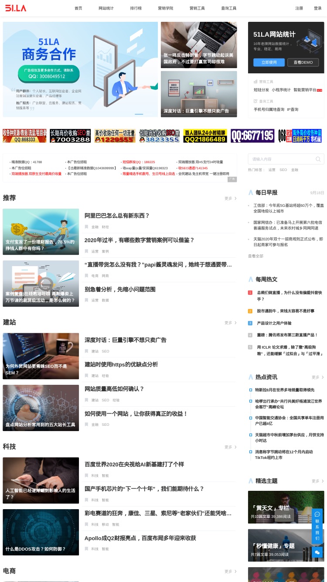Image resolution: width=327 pixels, height=582 pixels.
Task: Open the 查询工具 nav menu
Action: (x=228, y=8)
